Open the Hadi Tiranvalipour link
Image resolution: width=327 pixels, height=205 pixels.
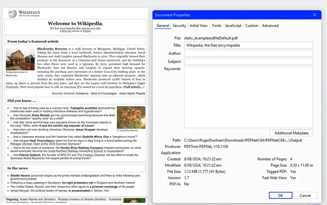coord(42,140)
